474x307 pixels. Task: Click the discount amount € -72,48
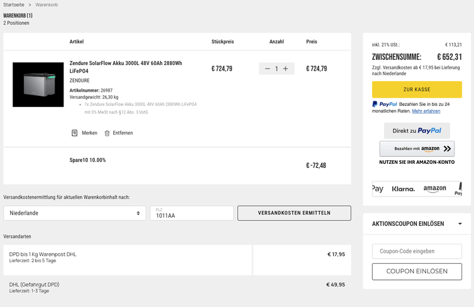pyautogui.click(x=316, y=166)
